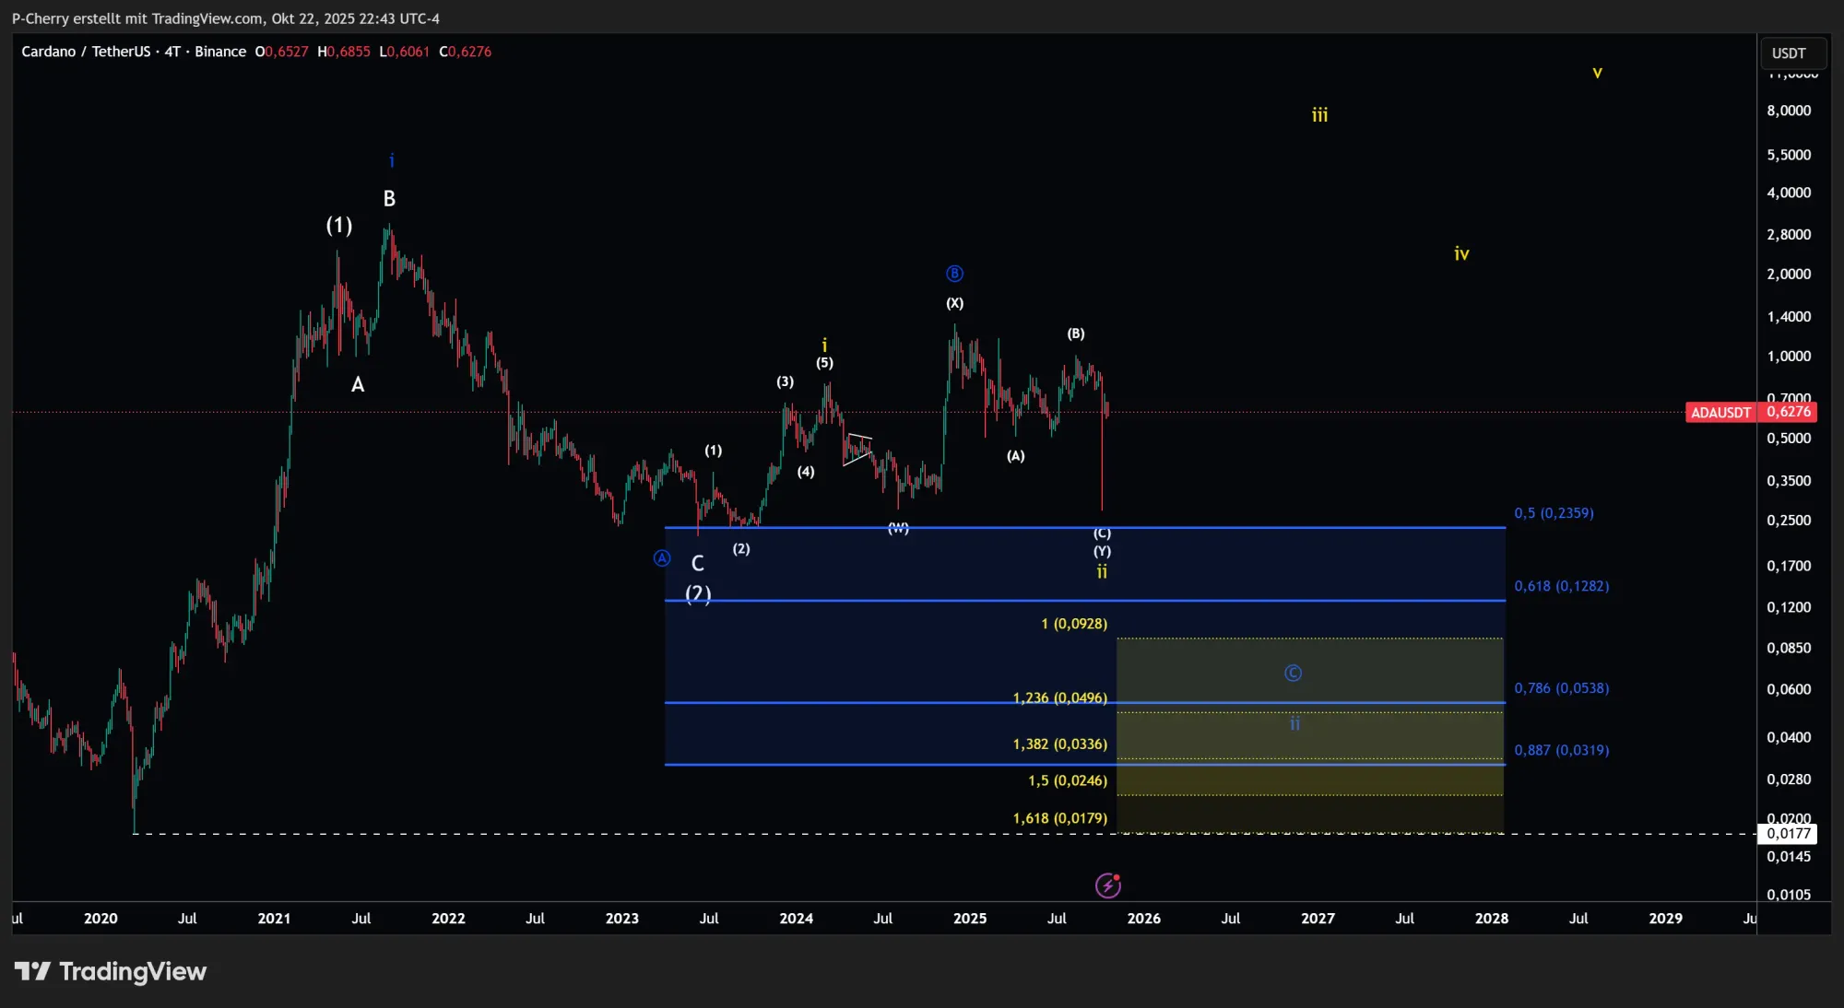The height and width of the screenshot is (1008, 1844).
Task: Click the purple lightning bolt event icon
Action: point(1107,885)
